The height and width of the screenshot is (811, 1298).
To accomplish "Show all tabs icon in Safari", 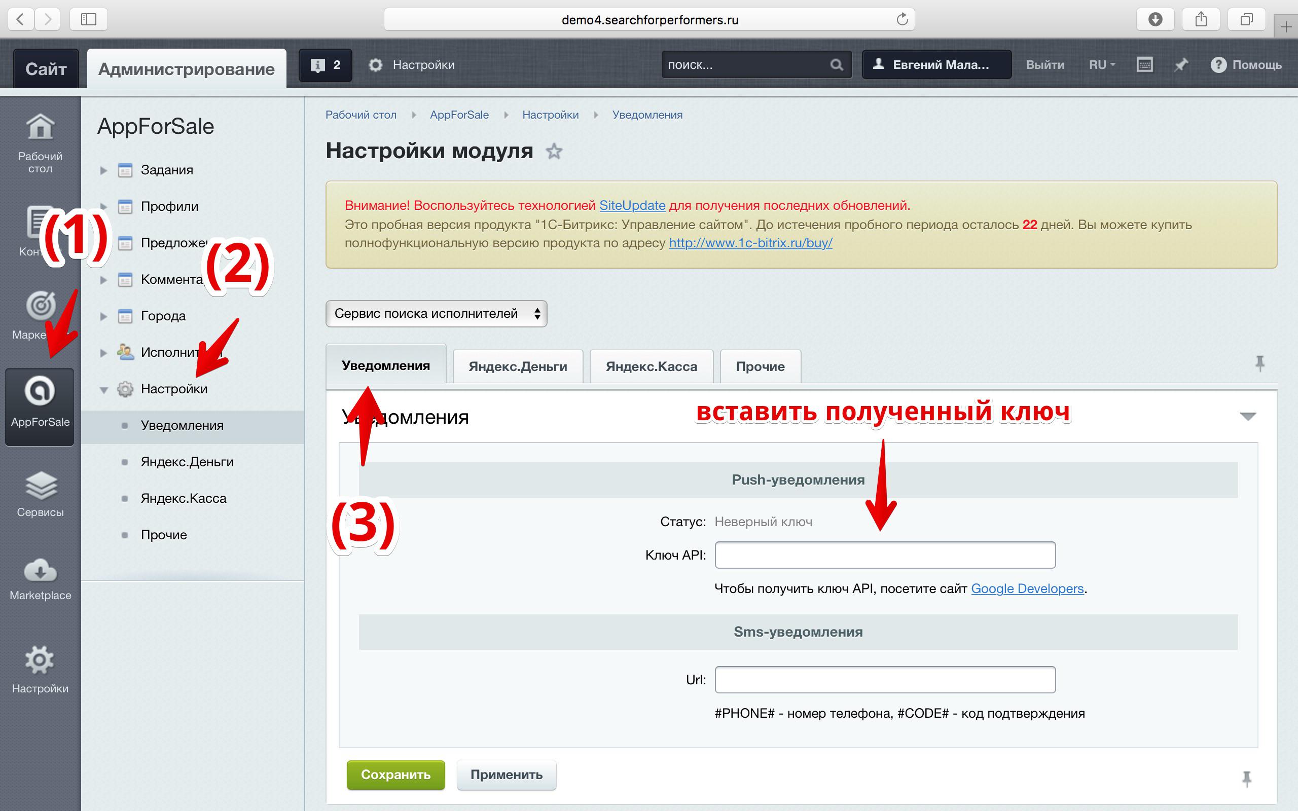I will [x=1246, y=19].
